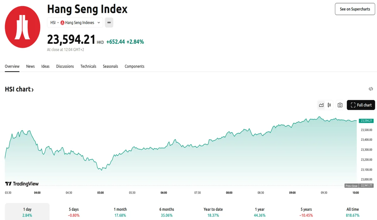
Task: Switch to the News tab
Action: coord(30,66)
